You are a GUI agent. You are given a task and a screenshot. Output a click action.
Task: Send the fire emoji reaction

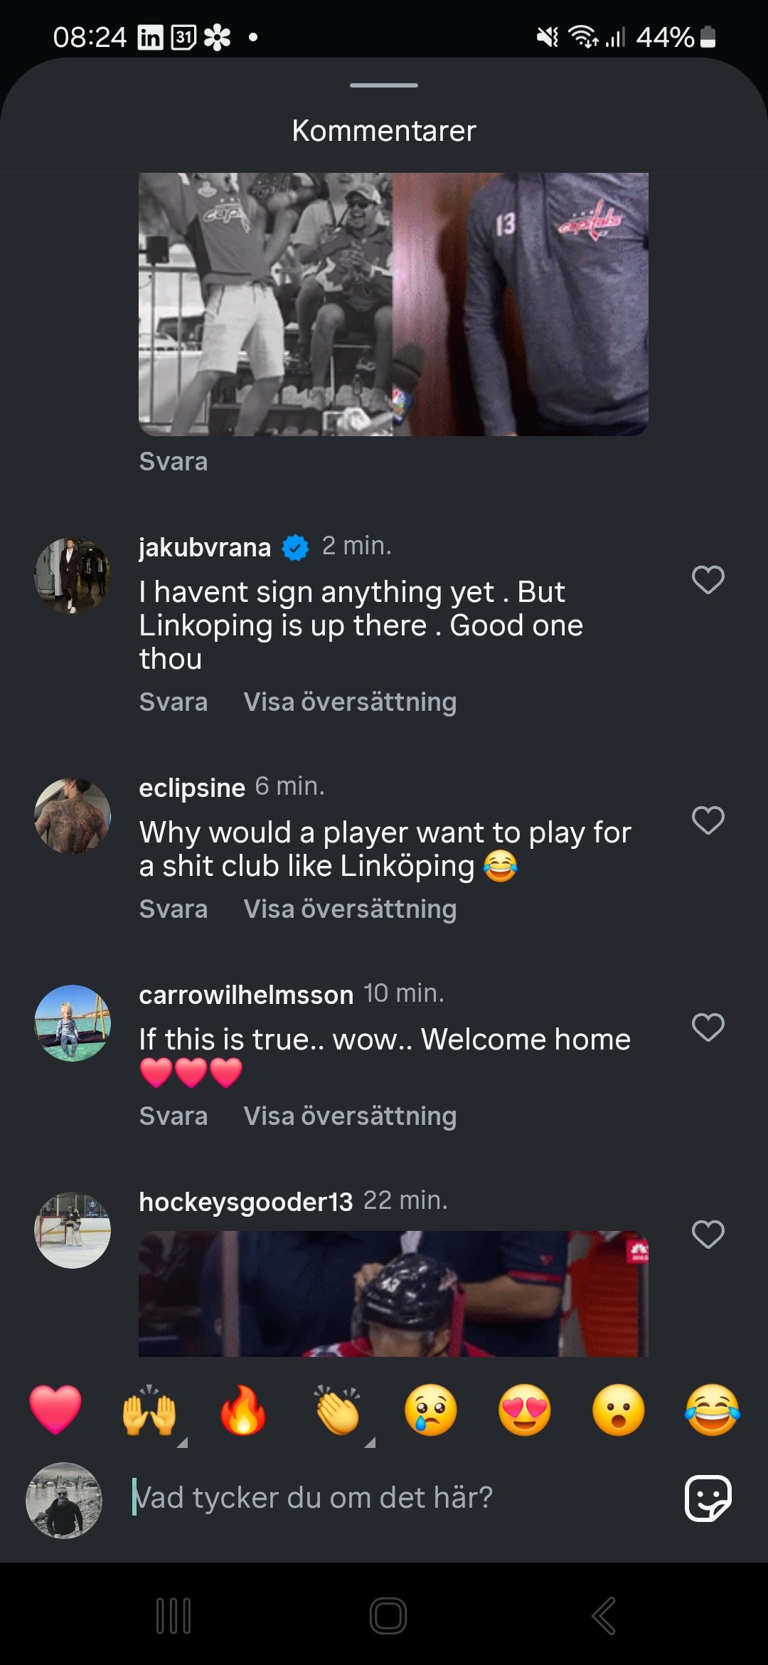pyautogui.click(x=243, y=1410)
